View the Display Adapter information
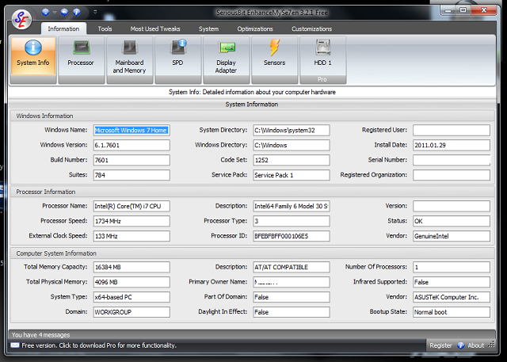Viewport: 507px width, 362px height. point(226,60)
